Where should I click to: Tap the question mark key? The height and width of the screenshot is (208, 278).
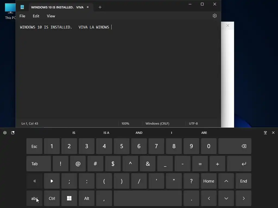191,181
